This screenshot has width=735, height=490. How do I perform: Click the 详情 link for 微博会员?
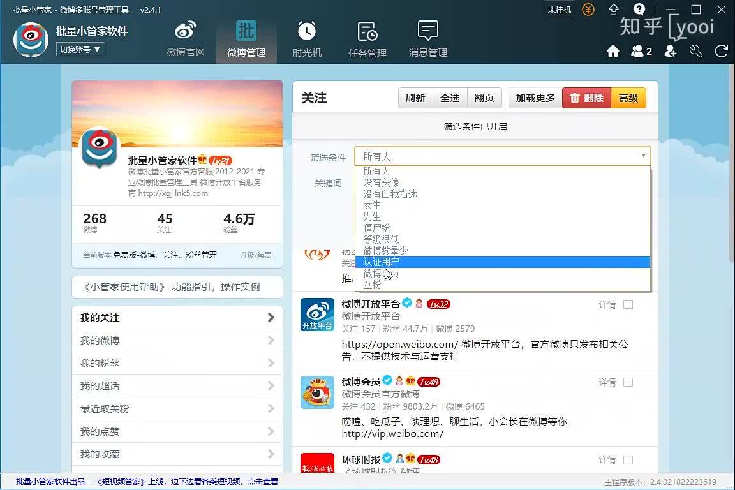(x=607, y=383)
